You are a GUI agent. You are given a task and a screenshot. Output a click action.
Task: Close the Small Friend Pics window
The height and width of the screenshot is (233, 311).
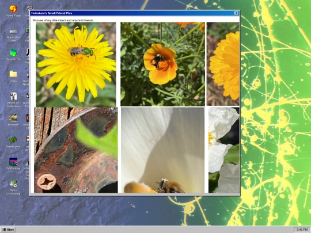pos(236,13)
